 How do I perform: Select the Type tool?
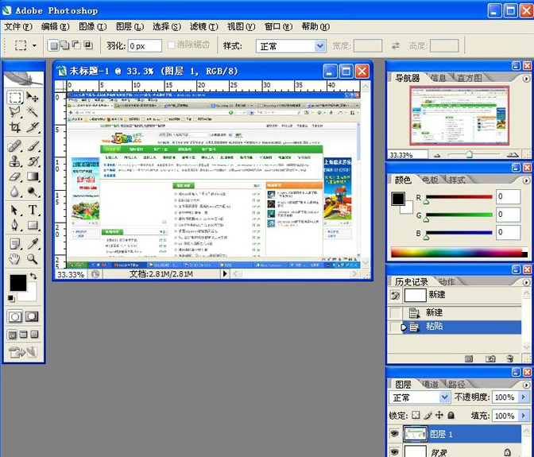(x=33, y=210)
